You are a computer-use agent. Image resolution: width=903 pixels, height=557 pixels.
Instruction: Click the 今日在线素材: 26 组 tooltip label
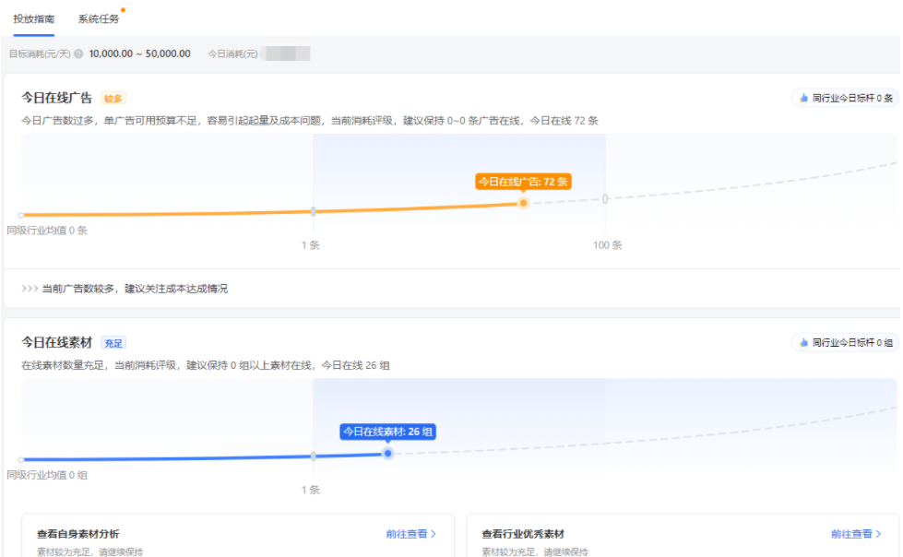coord(387,432)
